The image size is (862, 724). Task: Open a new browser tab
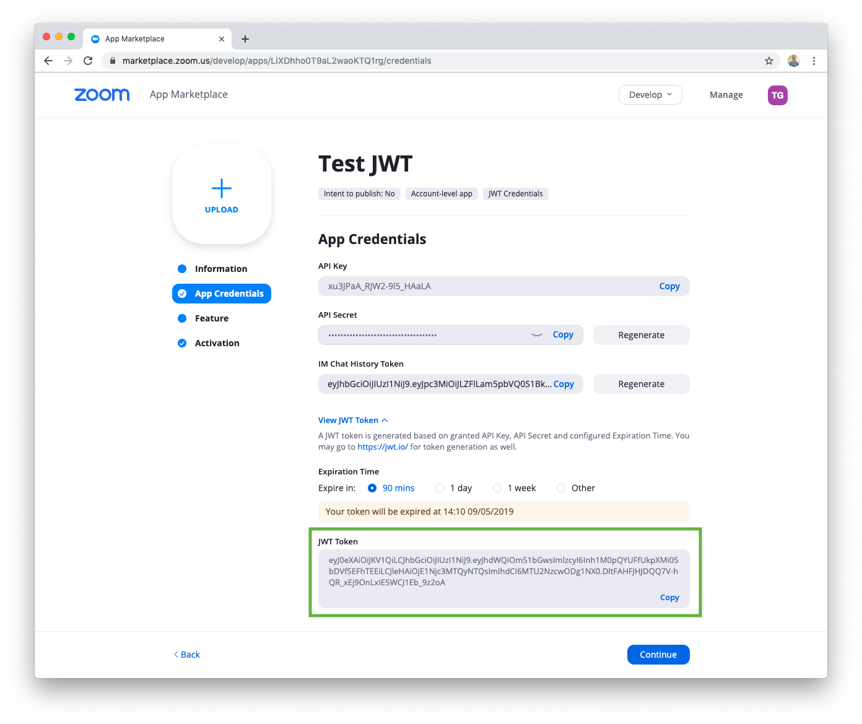click(x=245, y=39)
